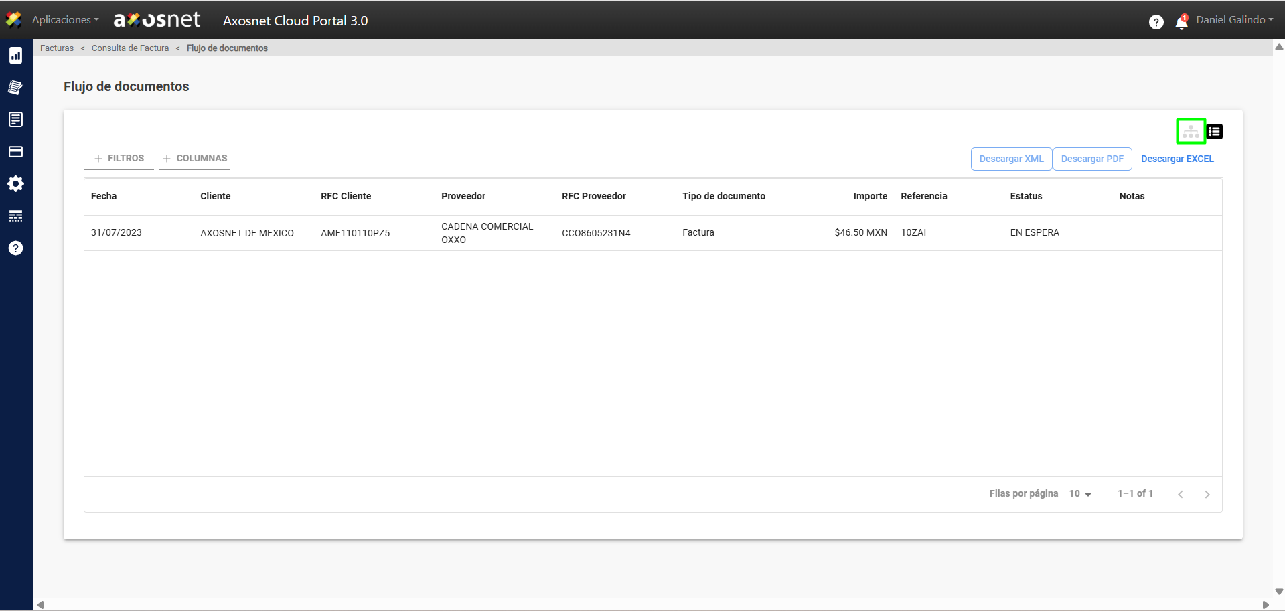1285x611 pixels.
Task: Click the Axosnet logo
Action: pos(157,20)
